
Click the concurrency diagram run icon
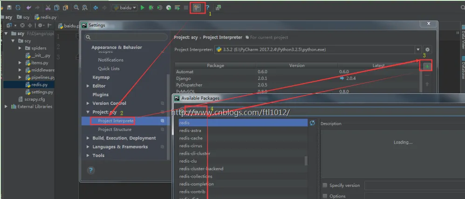178,8
